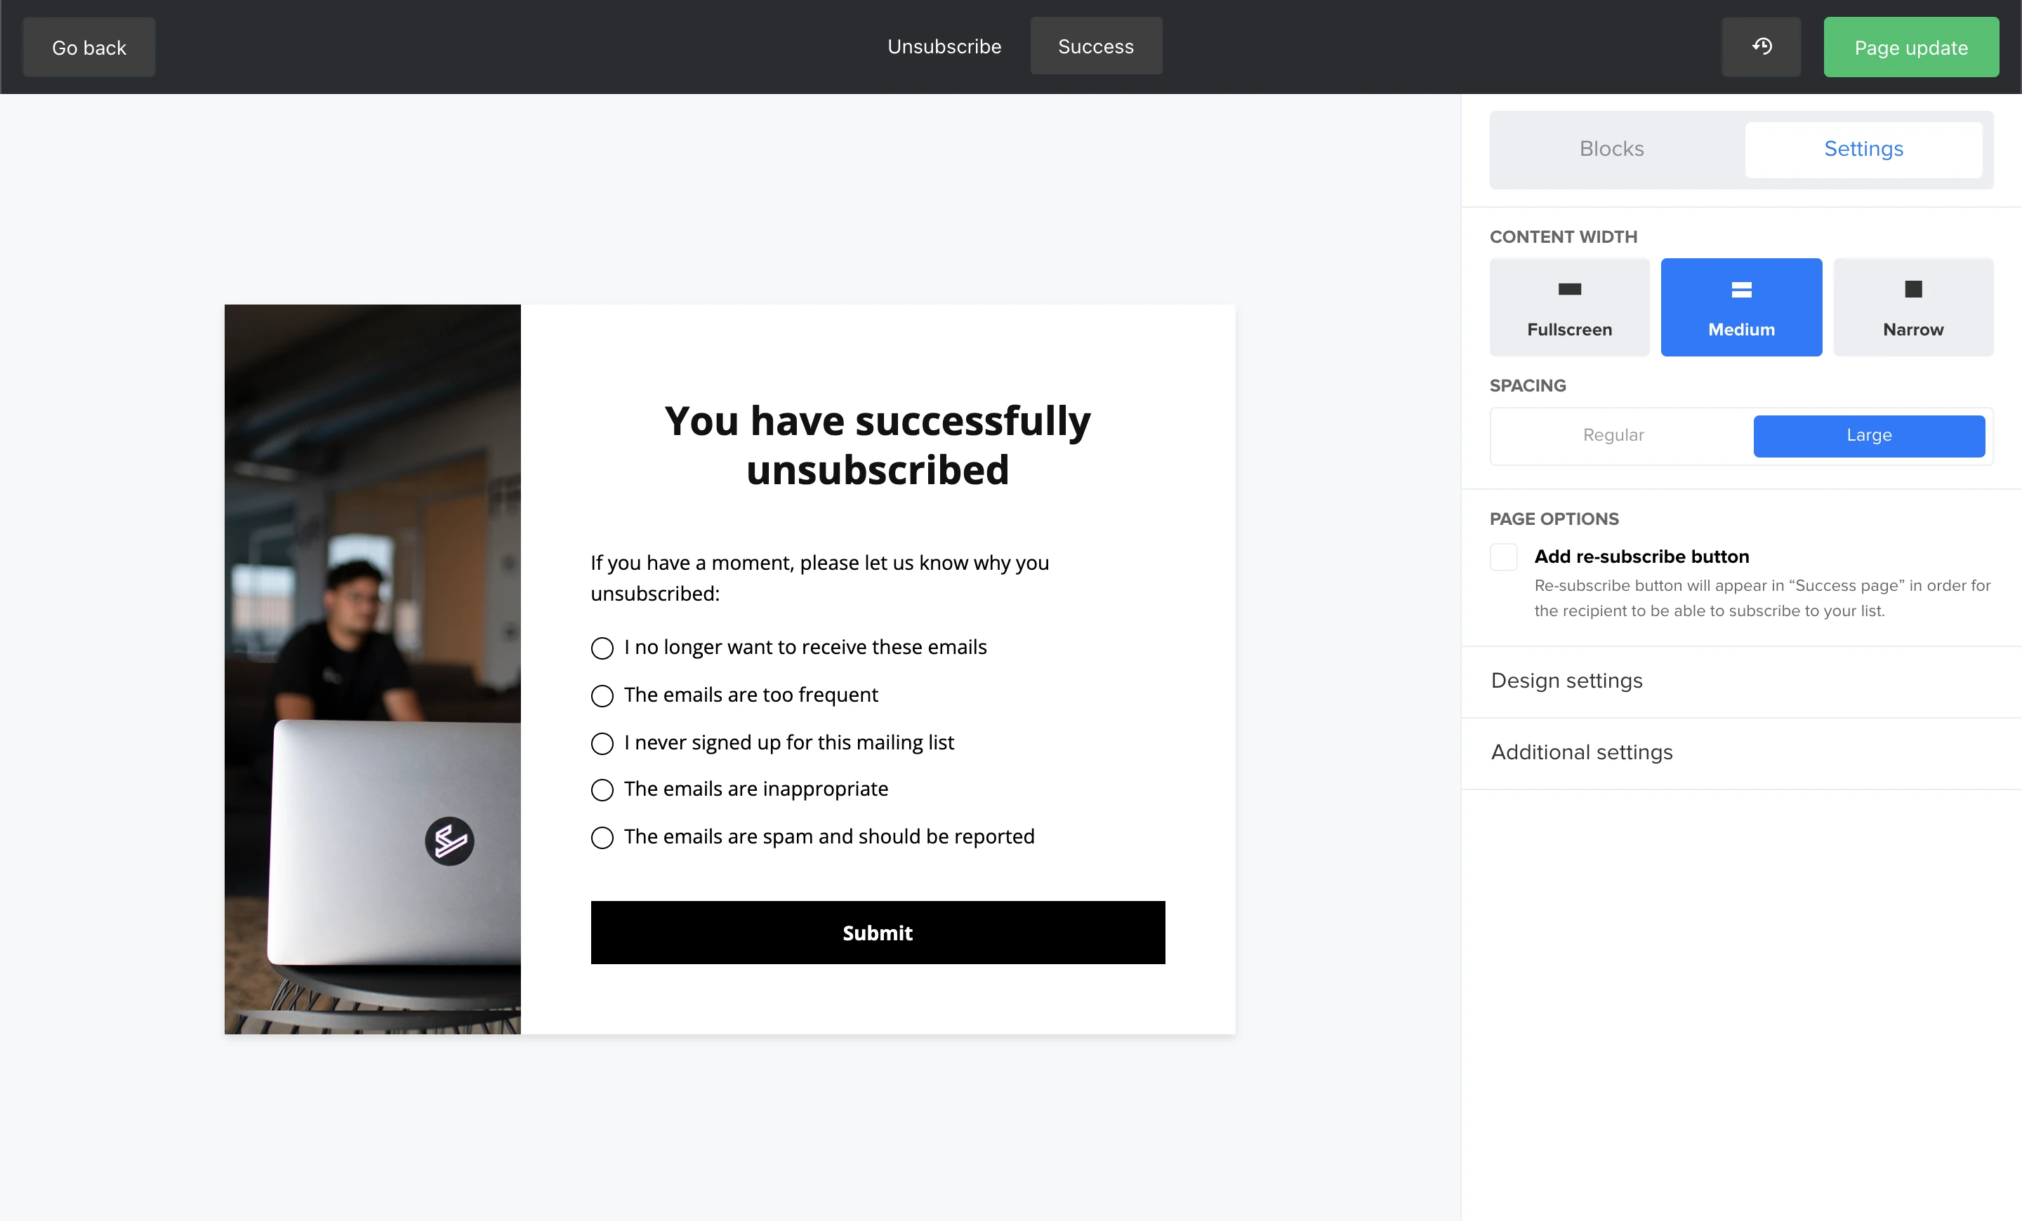Click the version history clock icon
Screen dimensions: 2022x1221
1761,47
